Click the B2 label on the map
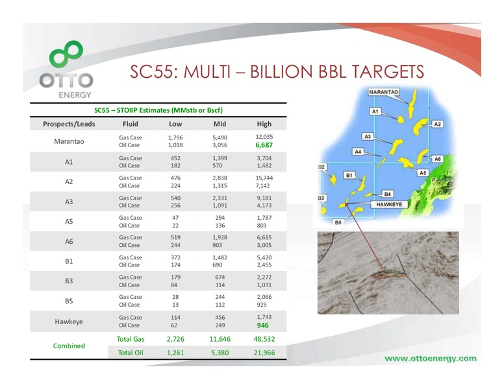Screen dimensions: 504x389 click(321, 167)
